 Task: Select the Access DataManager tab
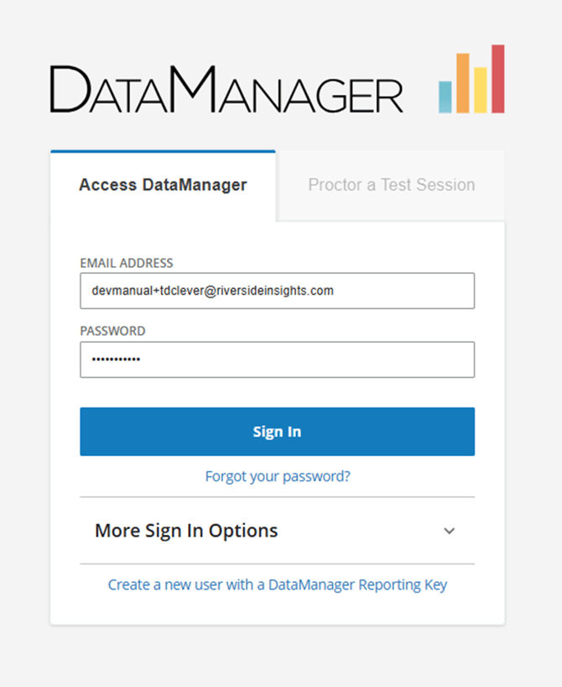pyautogui.click(x=163, y=186)
